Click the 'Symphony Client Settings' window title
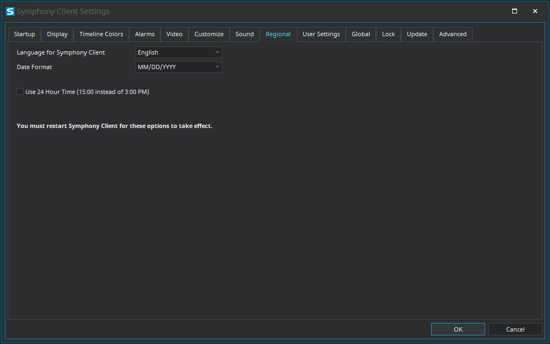The width and height of the screenshot is (550, 344). point(63,11)
